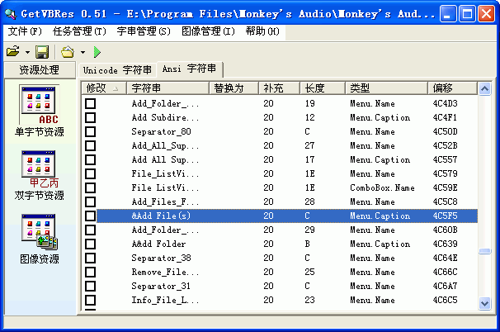Close the GetVBRes window
The width and height of the screenshot is (500, 332).
[487, 14]
